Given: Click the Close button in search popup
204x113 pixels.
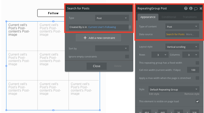Looking at the screenshot, I should click(97, 66).
